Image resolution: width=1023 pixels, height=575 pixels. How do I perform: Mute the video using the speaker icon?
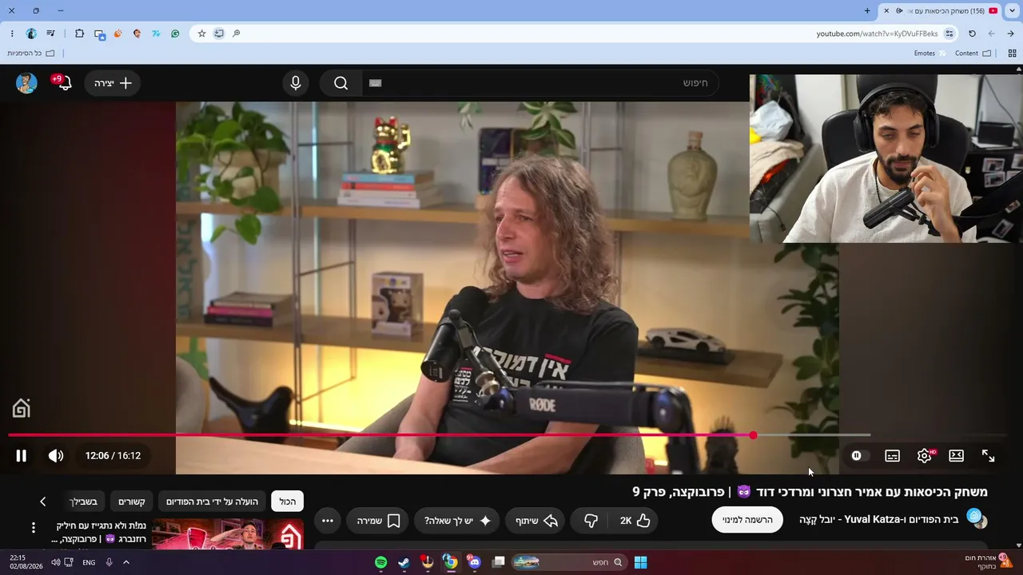(56, 456)
